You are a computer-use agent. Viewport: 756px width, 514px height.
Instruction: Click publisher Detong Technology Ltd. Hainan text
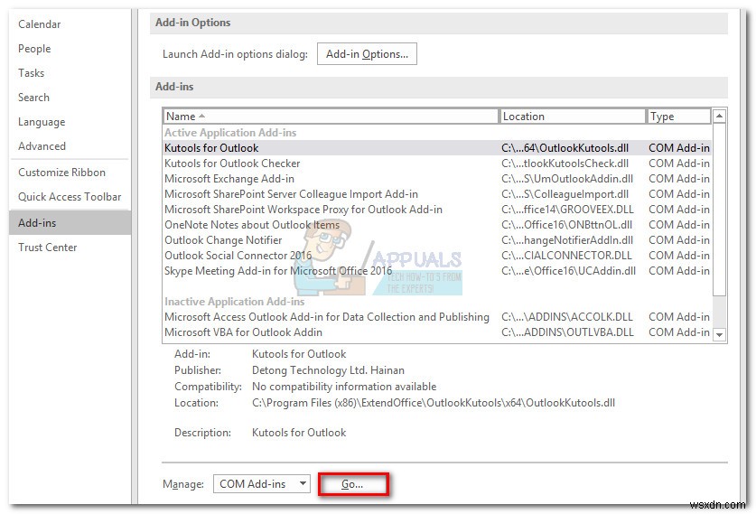point(328,370)
